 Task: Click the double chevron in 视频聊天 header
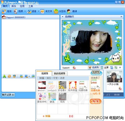pyautogui.click(x=121, y=17)
